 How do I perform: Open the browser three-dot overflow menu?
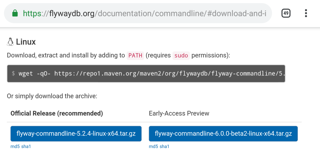(306, 13)
